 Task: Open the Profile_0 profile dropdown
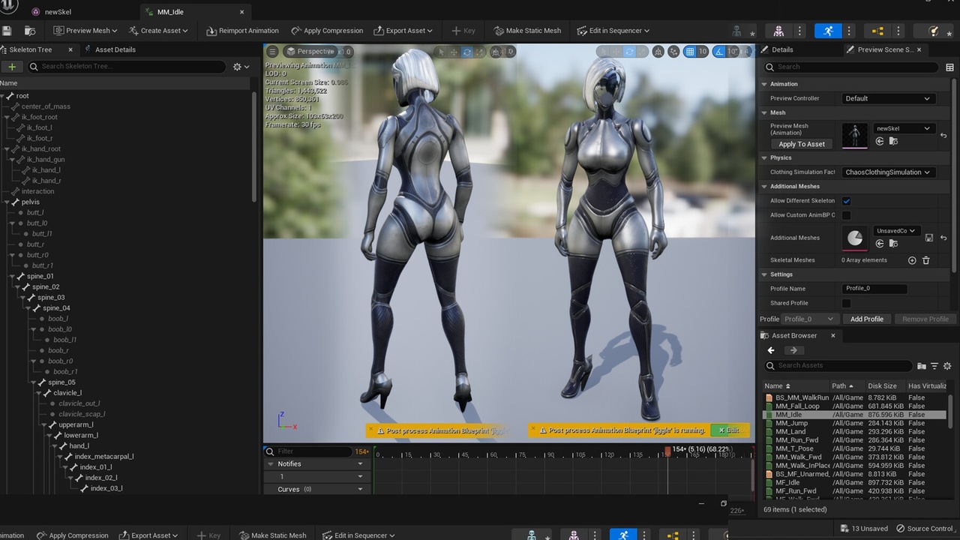(x=808, y=319)
